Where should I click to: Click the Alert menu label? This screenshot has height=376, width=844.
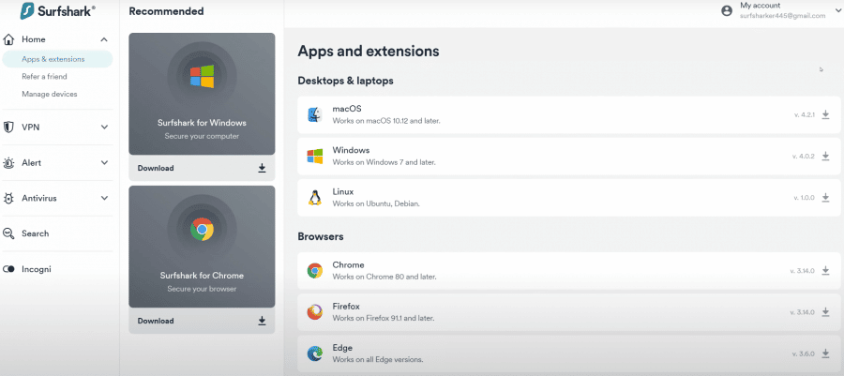(x=31, y=163)
